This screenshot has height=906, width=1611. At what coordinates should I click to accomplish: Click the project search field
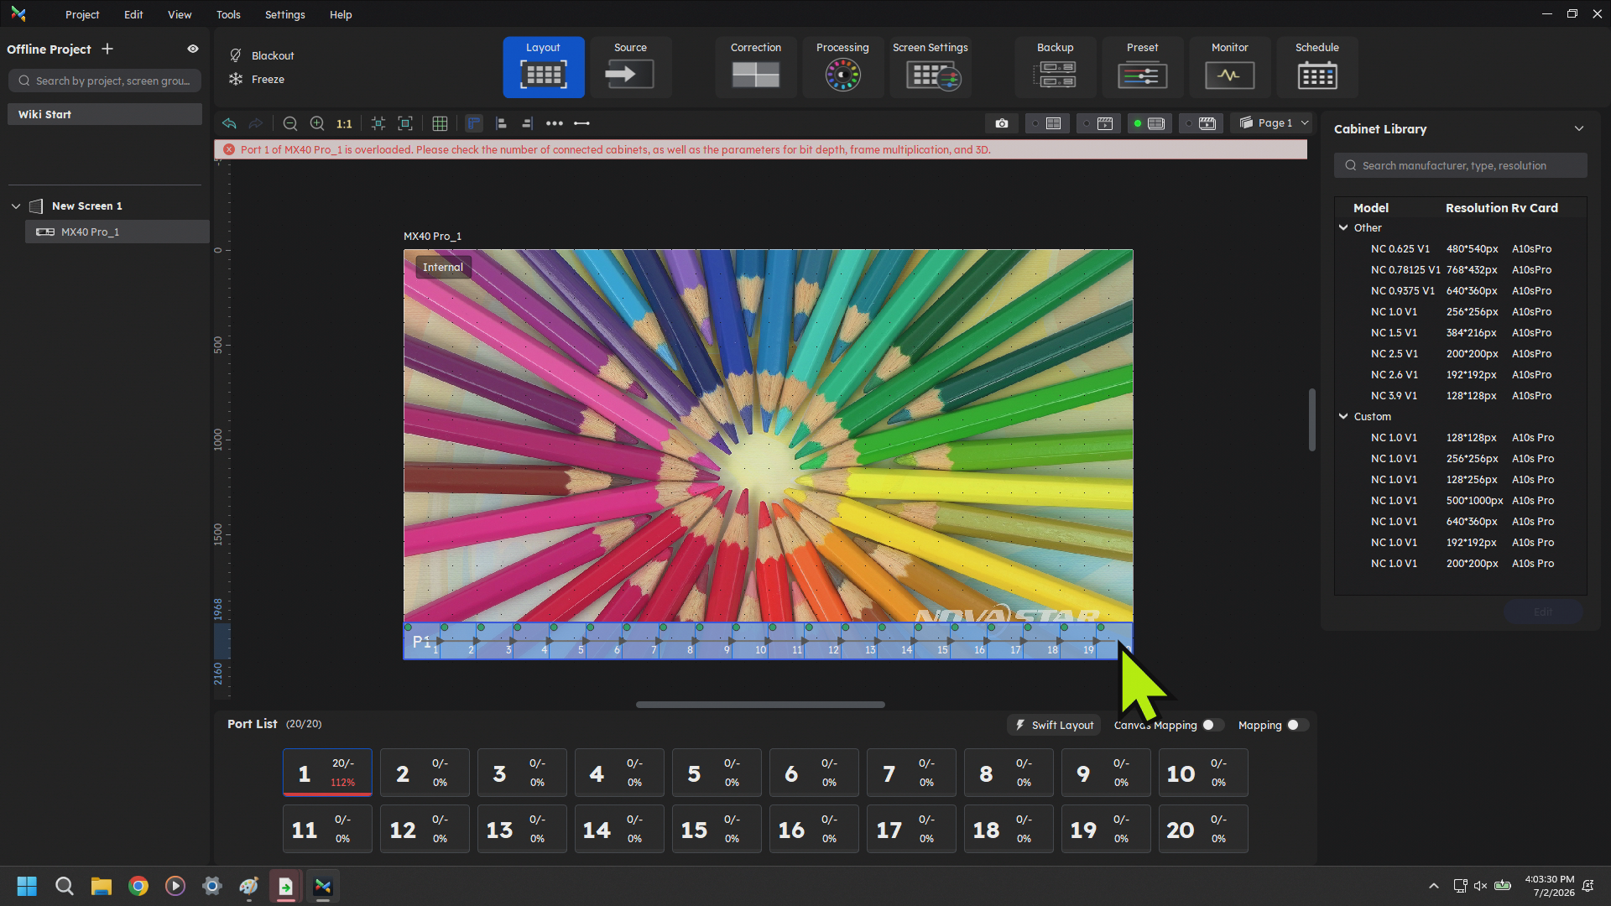(x=105, y=81)
